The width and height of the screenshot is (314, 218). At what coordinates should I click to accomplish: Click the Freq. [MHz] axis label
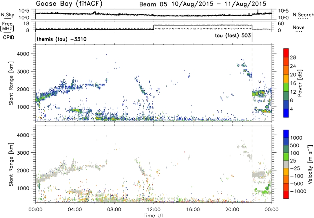click(7, 26)
